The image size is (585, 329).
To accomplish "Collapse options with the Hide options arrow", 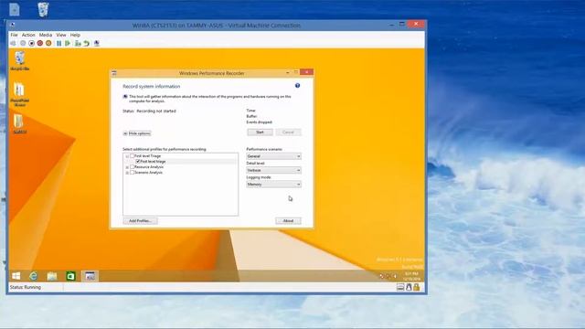I will coord(125,133).
